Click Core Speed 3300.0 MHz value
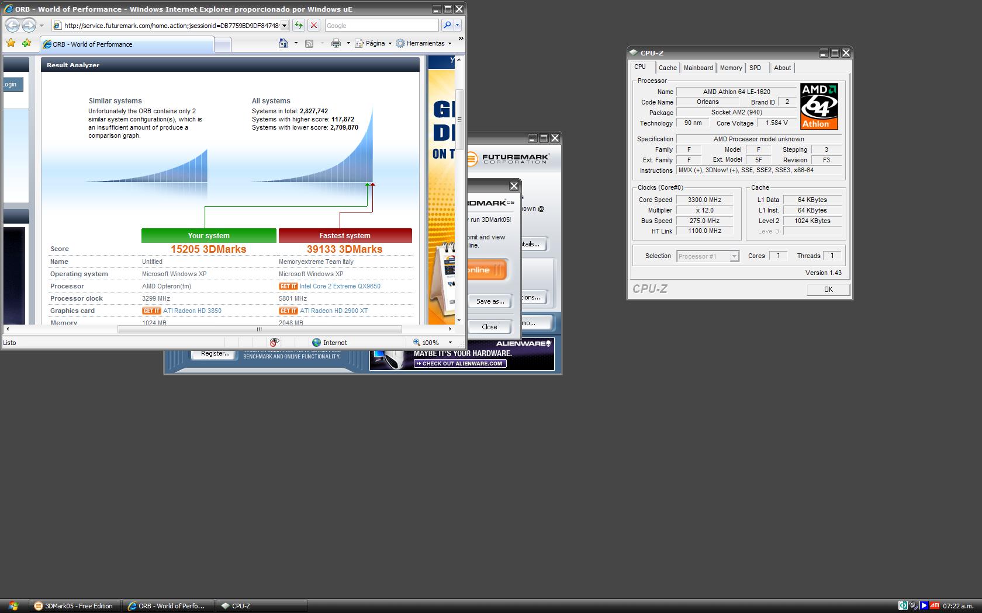The width and height of the screenshot is (982, 613). click(704, 200)
